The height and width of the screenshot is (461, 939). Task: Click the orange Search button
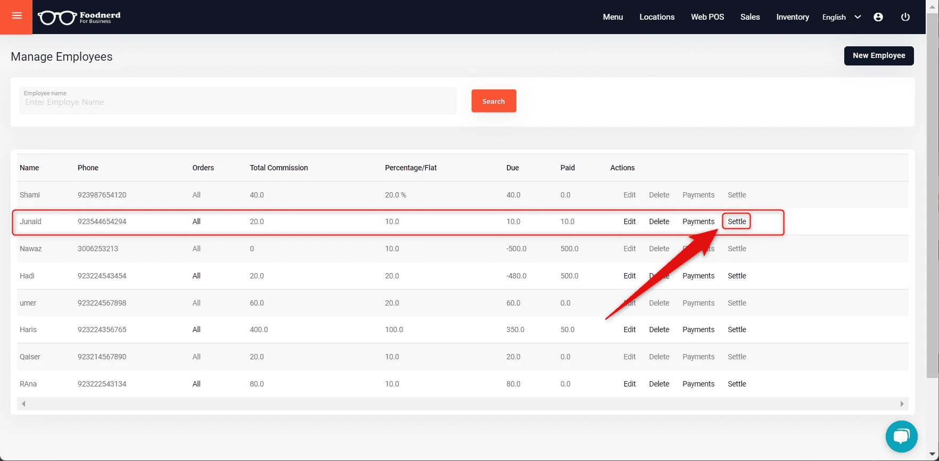(493, 101)
